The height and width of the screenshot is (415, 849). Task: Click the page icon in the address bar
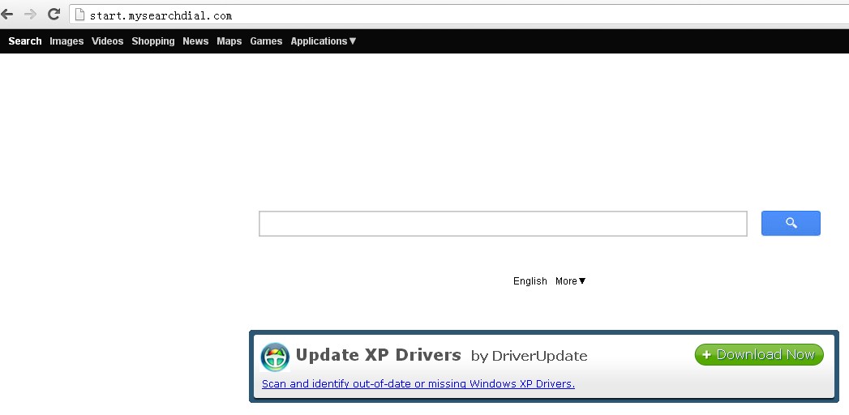click(x=79, y=15)
